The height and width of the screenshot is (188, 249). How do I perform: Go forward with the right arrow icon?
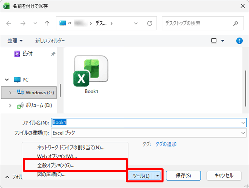click(23, 23)
